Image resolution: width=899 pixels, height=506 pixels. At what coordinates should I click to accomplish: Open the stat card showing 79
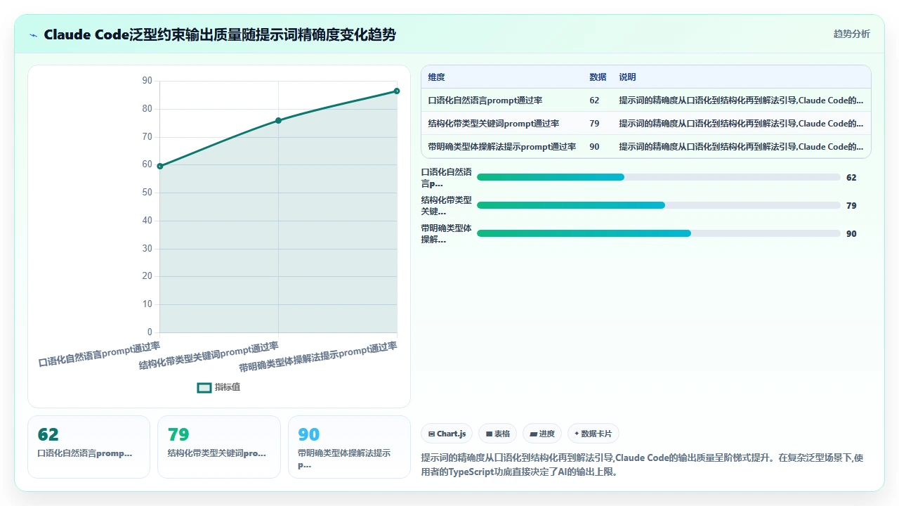[x=218, y=447]
